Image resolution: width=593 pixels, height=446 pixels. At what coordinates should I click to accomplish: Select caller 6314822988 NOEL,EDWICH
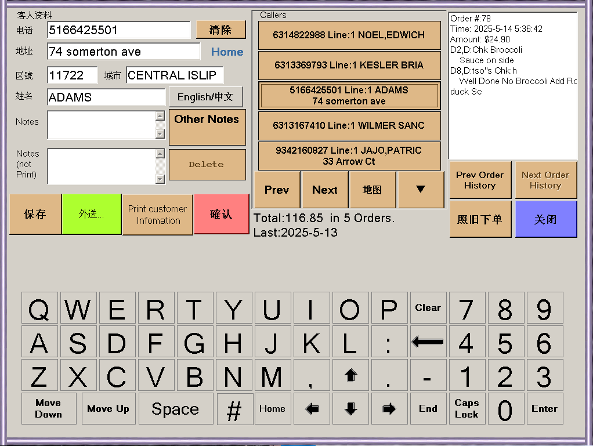point(349,35)
